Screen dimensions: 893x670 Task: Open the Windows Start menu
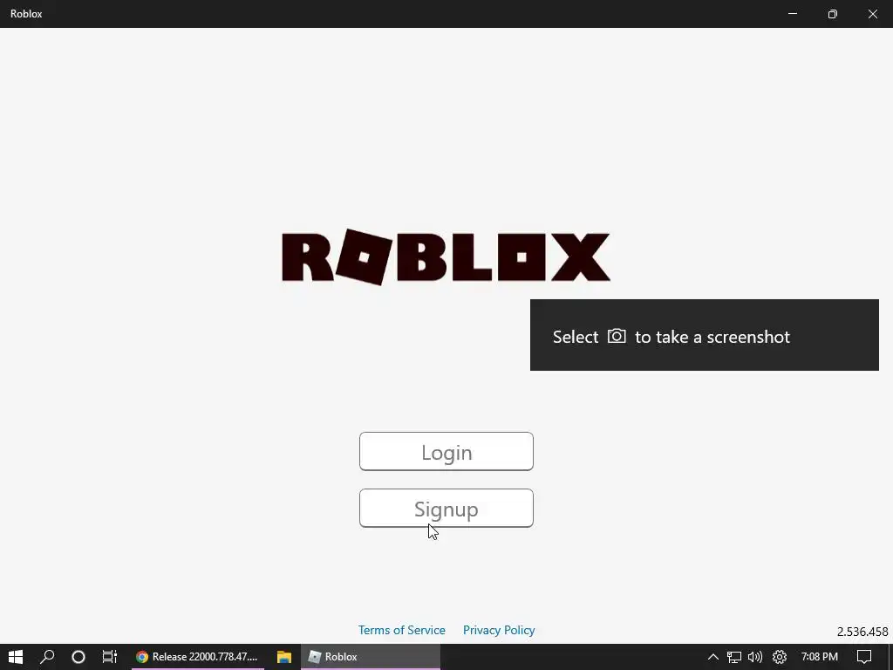click(x=16, y=657)
